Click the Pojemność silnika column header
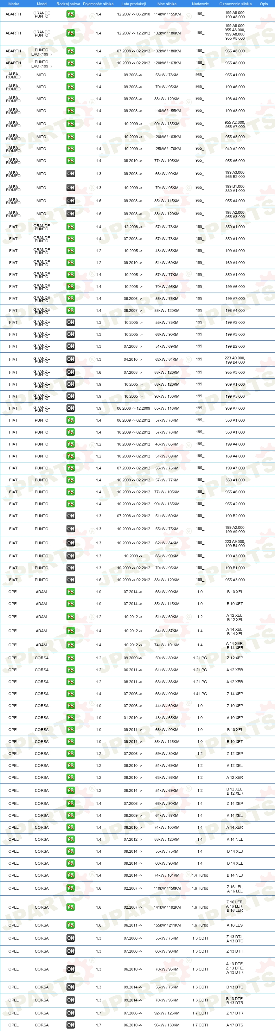This screenshot has width=275, height=1031. click(98, 4)
